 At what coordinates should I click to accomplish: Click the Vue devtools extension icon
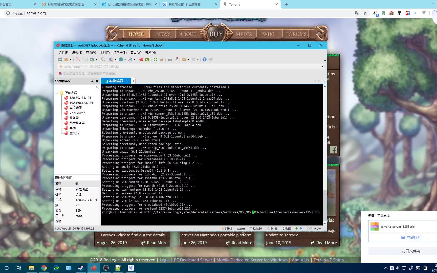click(x=424, y=13)
